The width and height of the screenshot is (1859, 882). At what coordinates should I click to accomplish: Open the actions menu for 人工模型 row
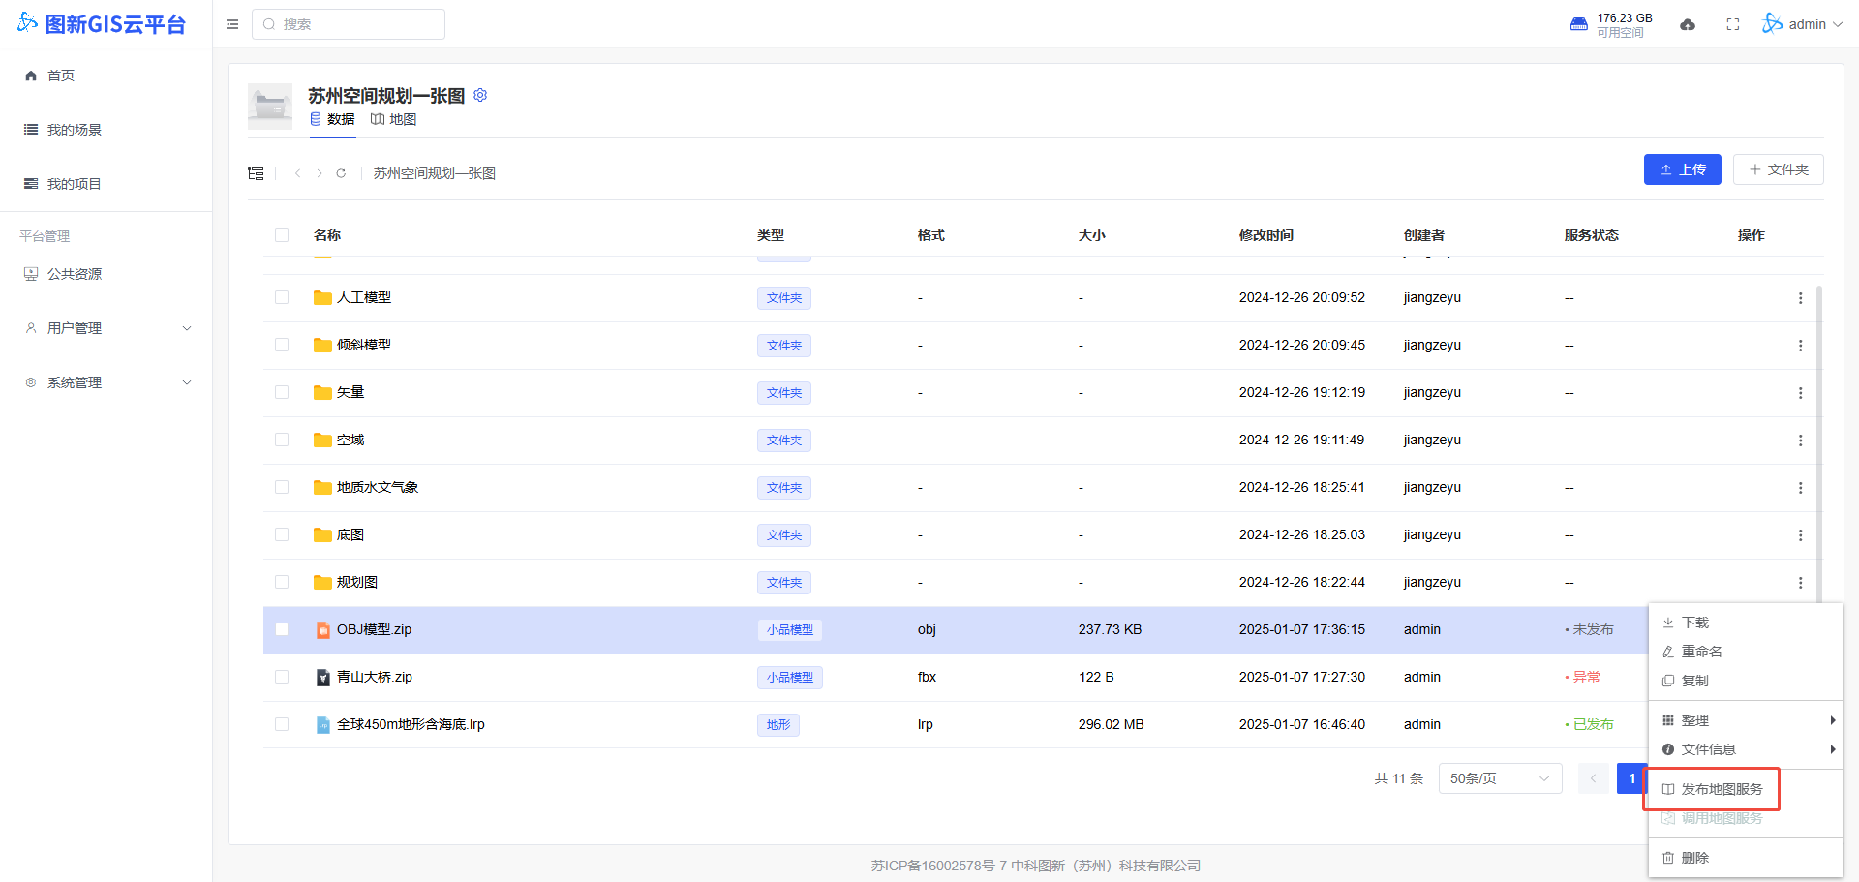(1800, 298)
